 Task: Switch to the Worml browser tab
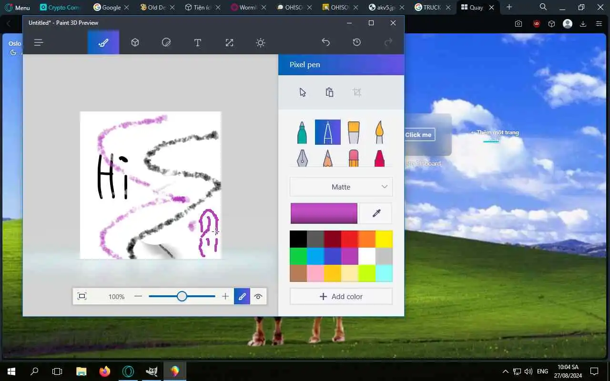point(248,8)
